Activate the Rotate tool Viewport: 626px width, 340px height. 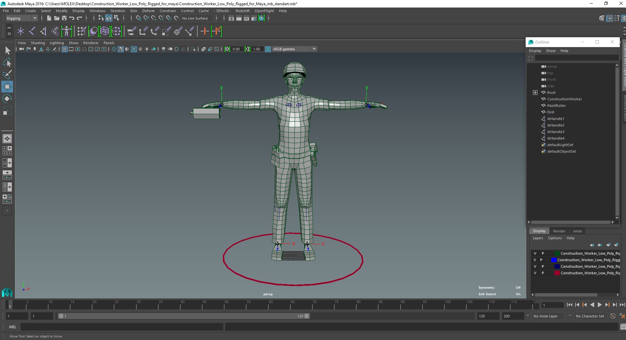pyautogui.click(x=7, y=99)
